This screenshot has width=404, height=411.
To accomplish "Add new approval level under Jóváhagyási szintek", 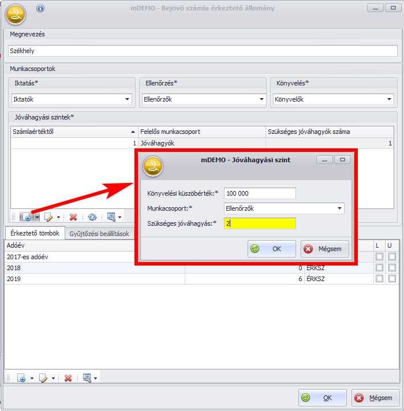I will coord(27,217).
